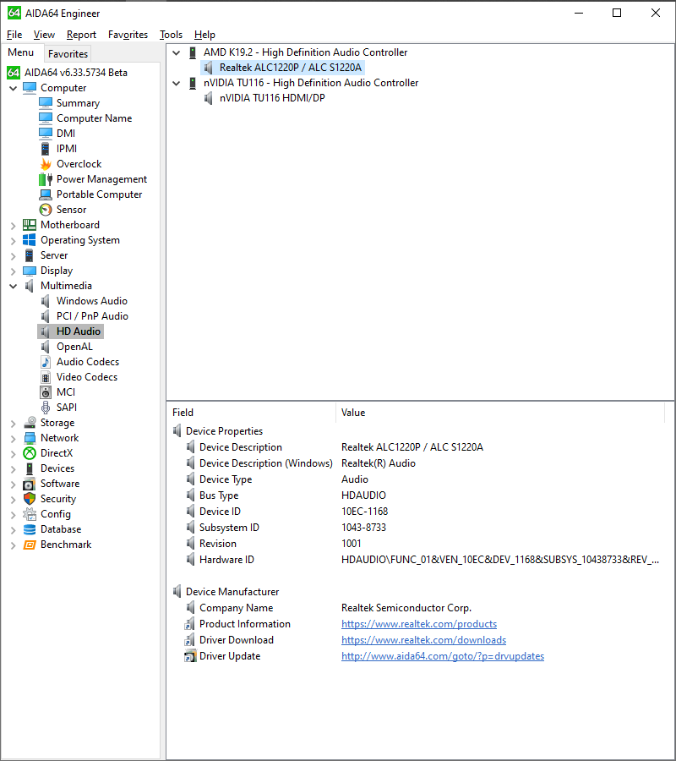Select the DirectX icon in sidebar
676x761 pixels.
point(30,452)
